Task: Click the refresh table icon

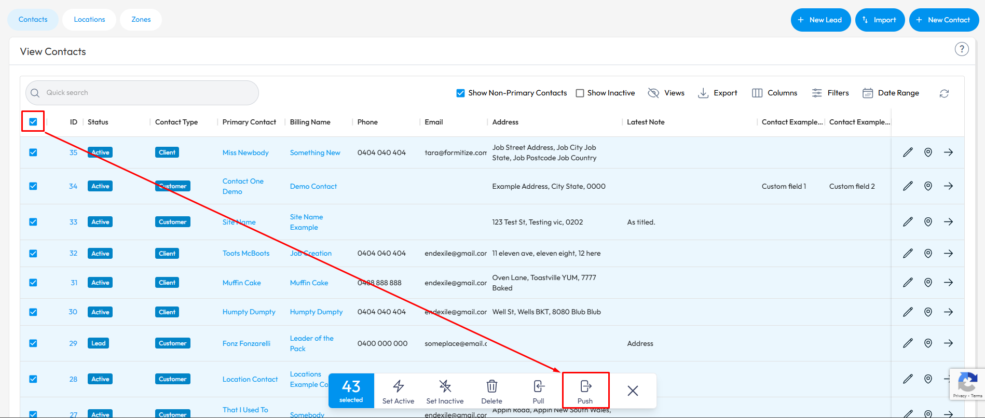Action: click(944, 93)
